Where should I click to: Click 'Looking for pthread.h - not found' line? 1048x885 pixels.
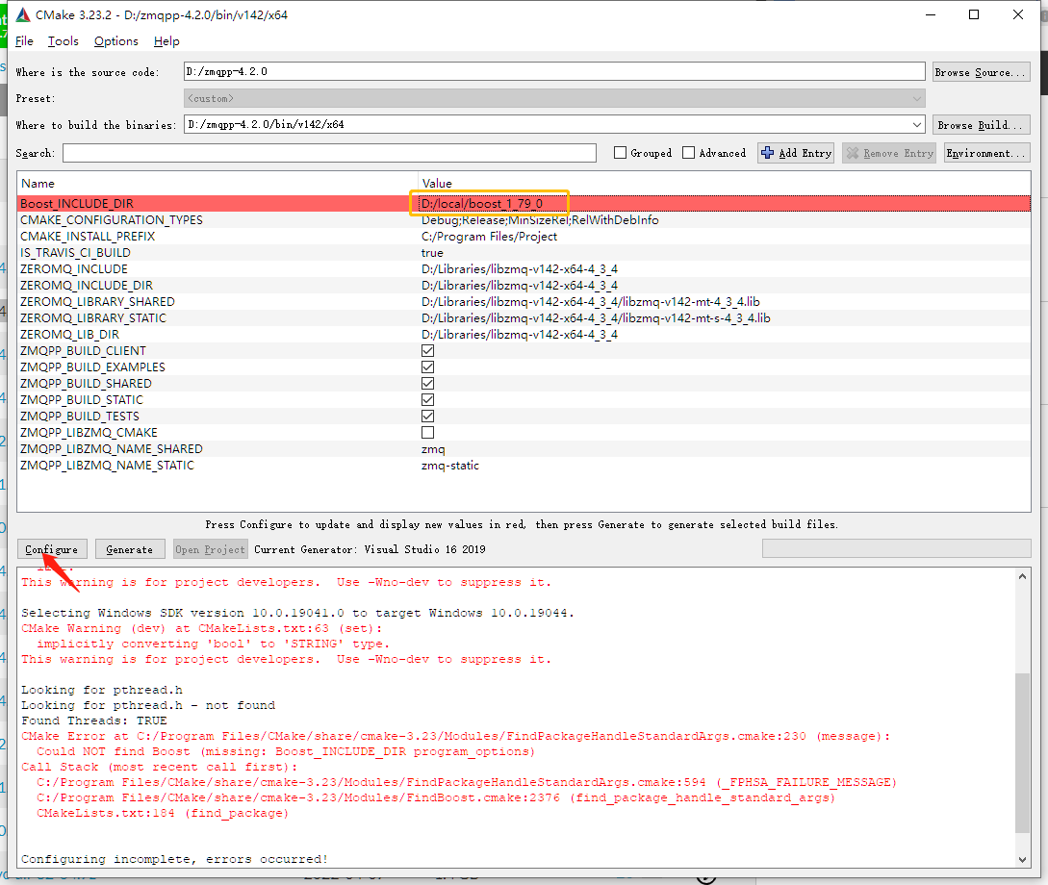pyautogui.click(x=148, y=705)
